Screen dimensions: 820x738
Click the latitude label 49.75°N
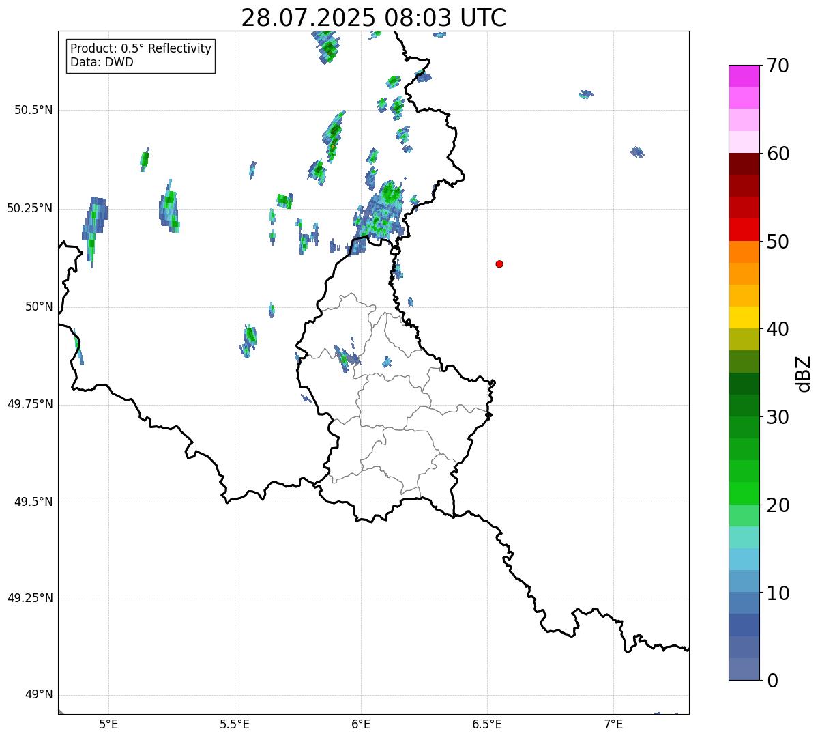pos(30,404)
